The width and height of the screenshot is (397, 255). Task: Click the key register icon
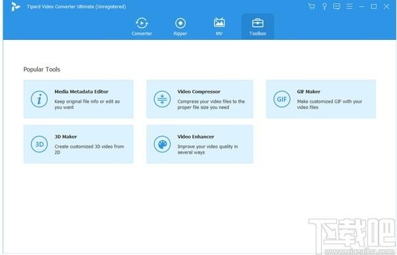[x=324, y=7]
